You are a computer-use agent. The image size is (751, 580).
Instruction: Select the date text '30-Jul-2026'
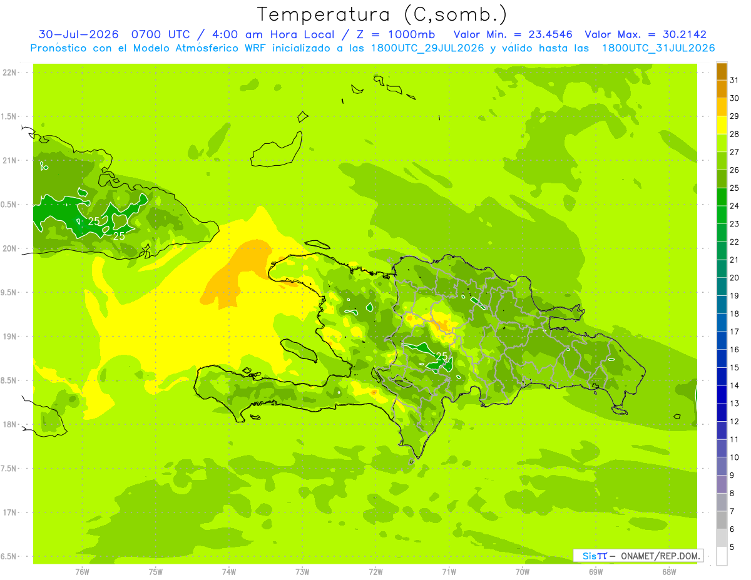[x=78, y=34]
